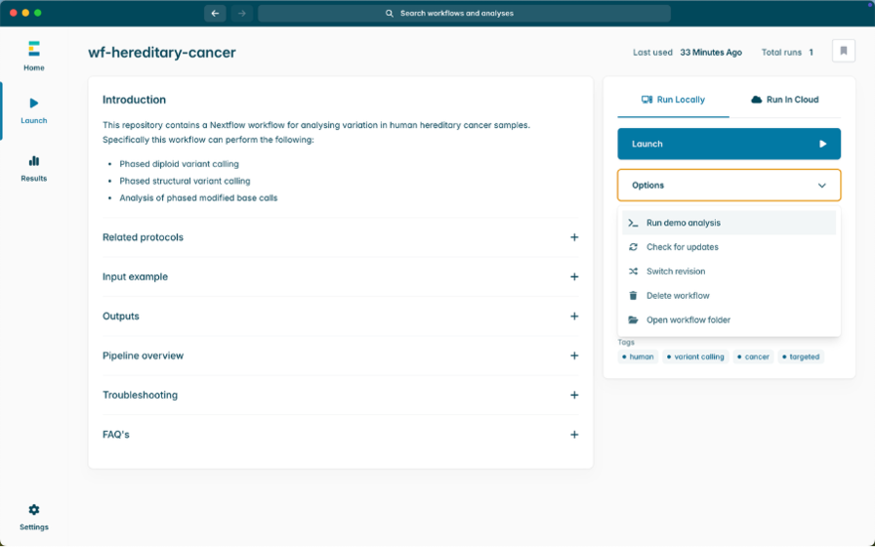Click the 'Phased structural variant calling' bullet
The image size is (875, 547).
point(185,181)
